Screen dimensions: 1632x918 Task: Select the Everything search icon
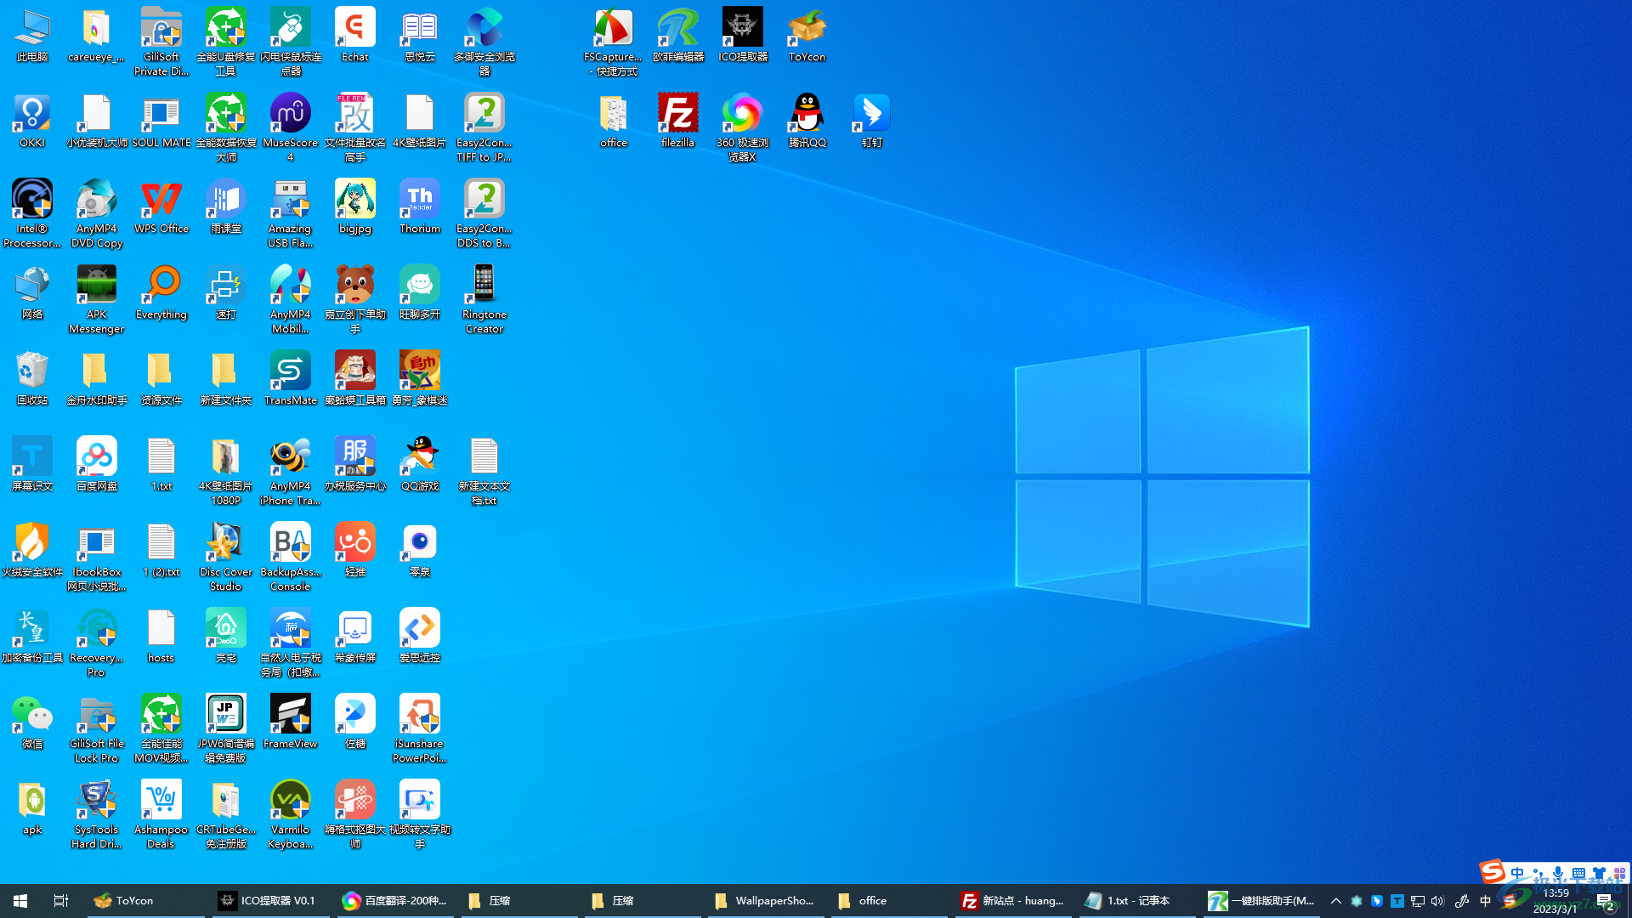click(x=161, y=292)
